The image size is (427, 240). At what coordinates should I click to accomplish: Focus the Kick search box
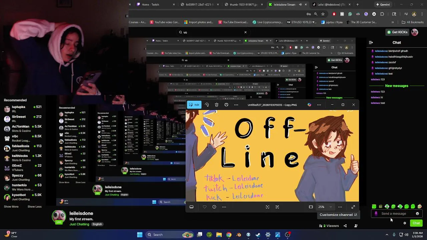[x=213, y=32]
